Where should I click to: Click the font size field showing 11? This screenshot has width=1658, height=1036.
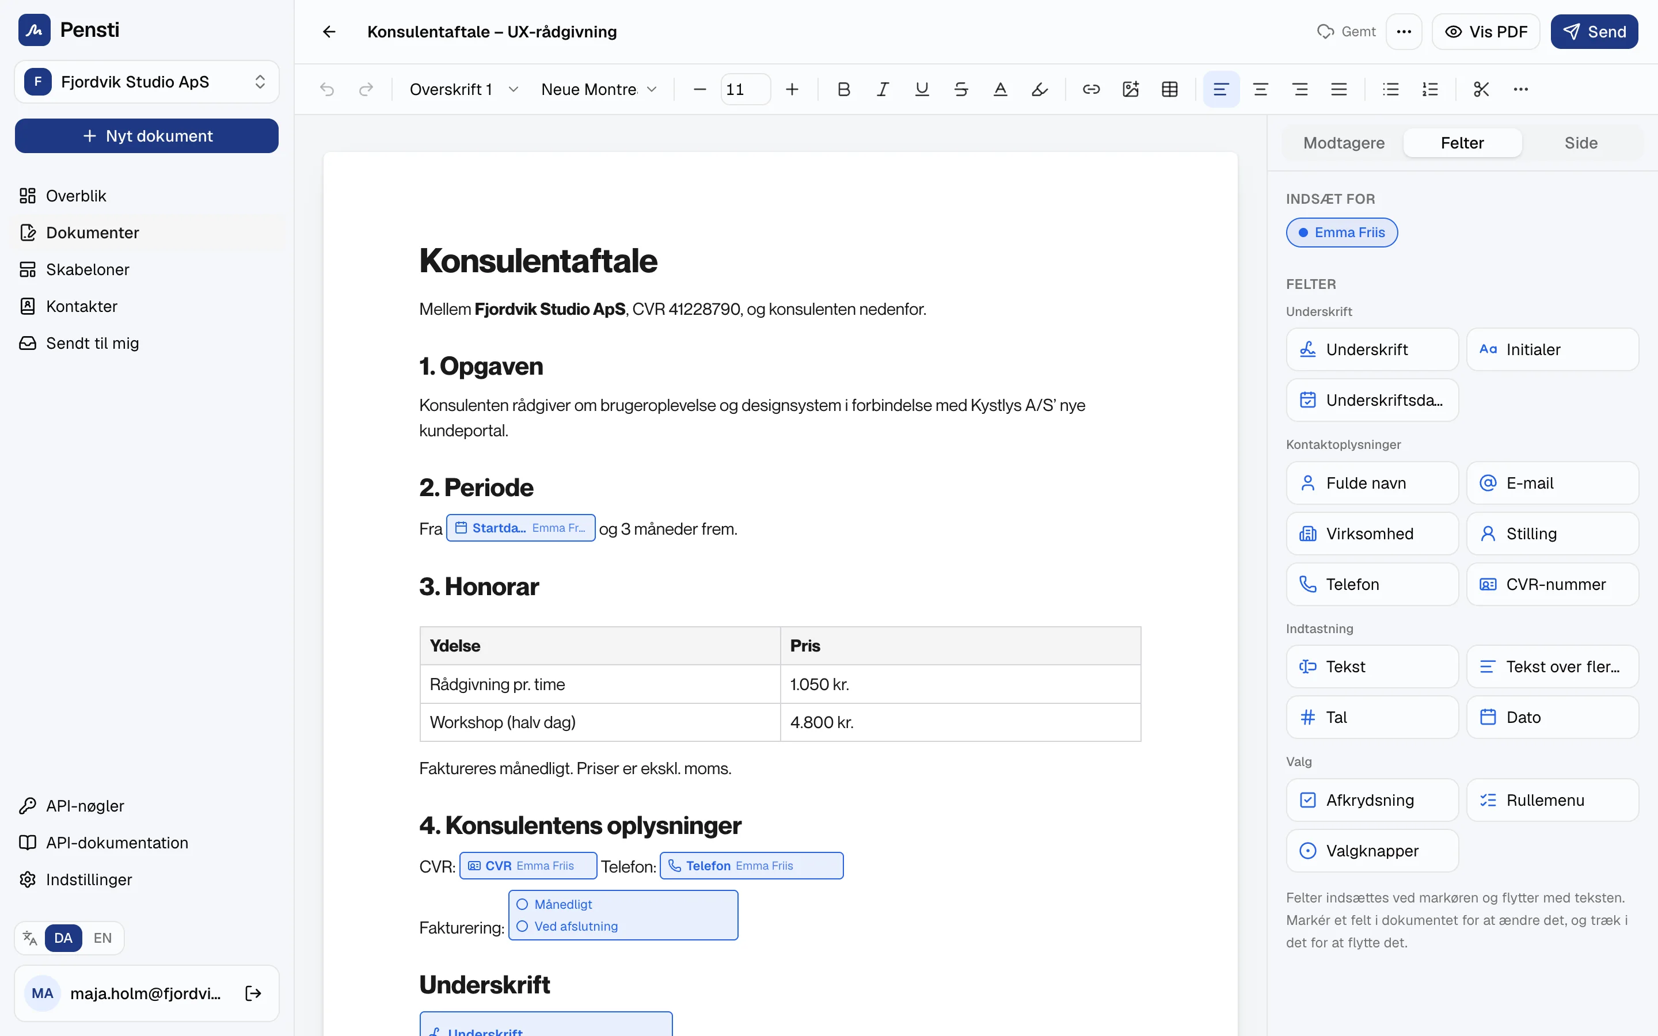pos(746,89)
